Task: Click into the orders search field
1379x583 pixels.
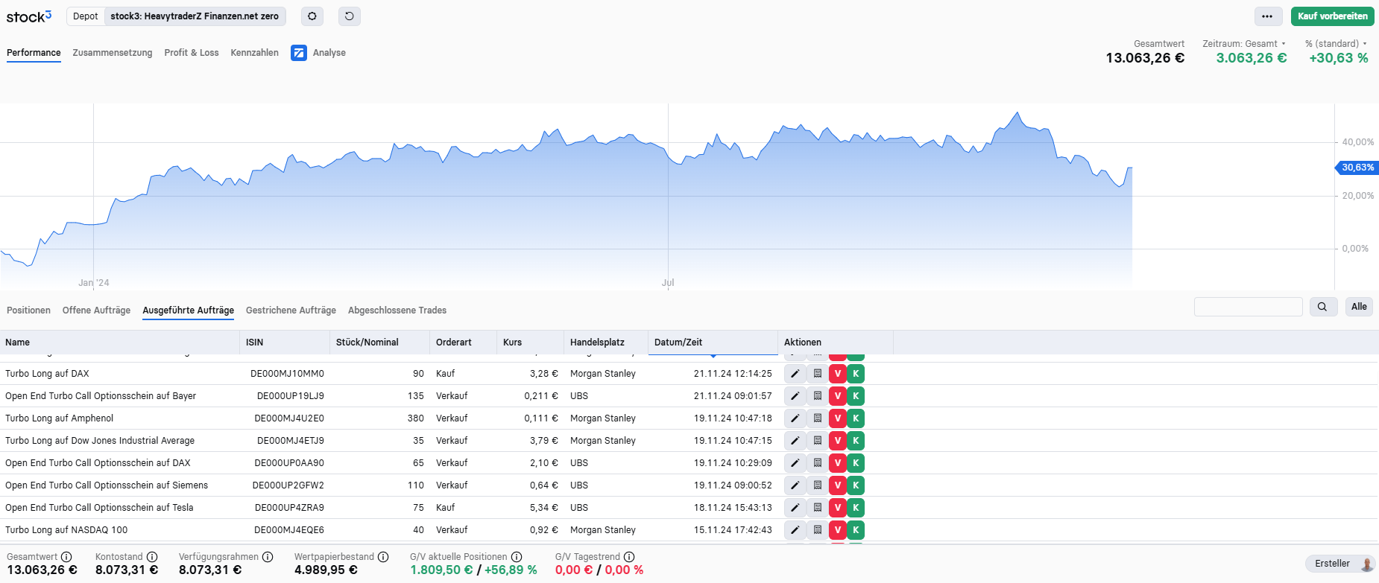Action: tap(1249, 307)
